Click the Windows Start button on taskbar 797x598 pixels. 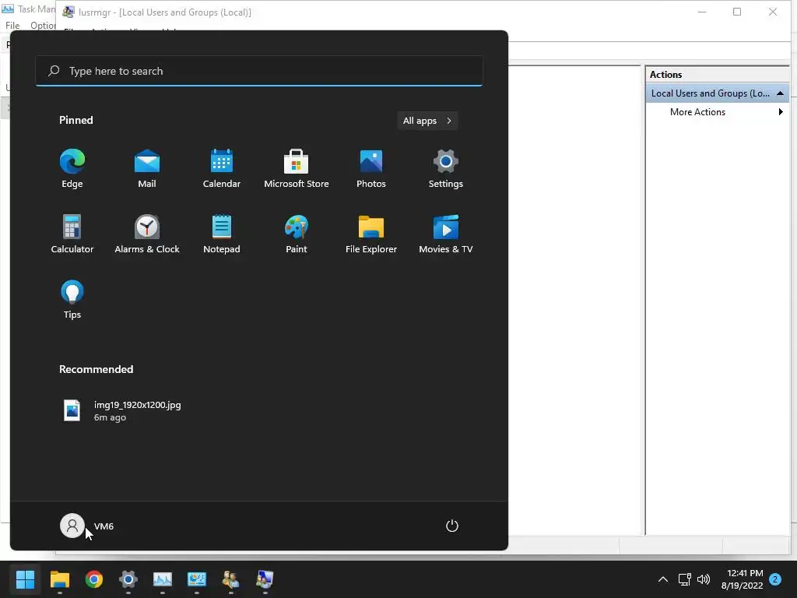point(25,579)
